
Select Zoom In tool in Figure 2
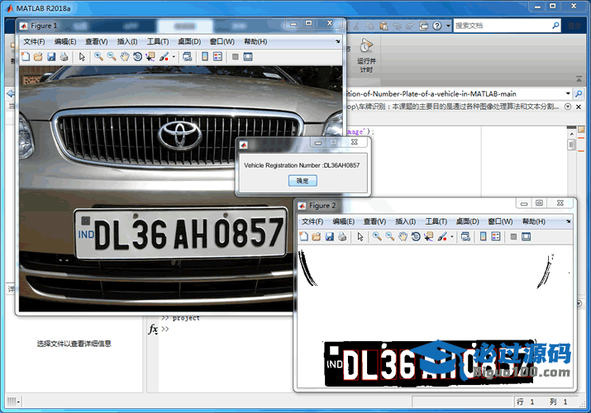(x=377, y=236)
